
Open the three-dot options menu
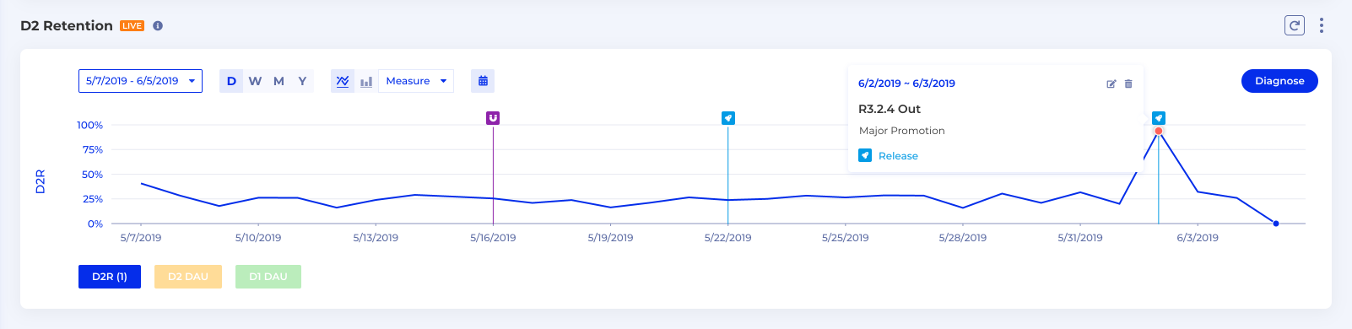pyautogui.click(x=1322, y=25)
